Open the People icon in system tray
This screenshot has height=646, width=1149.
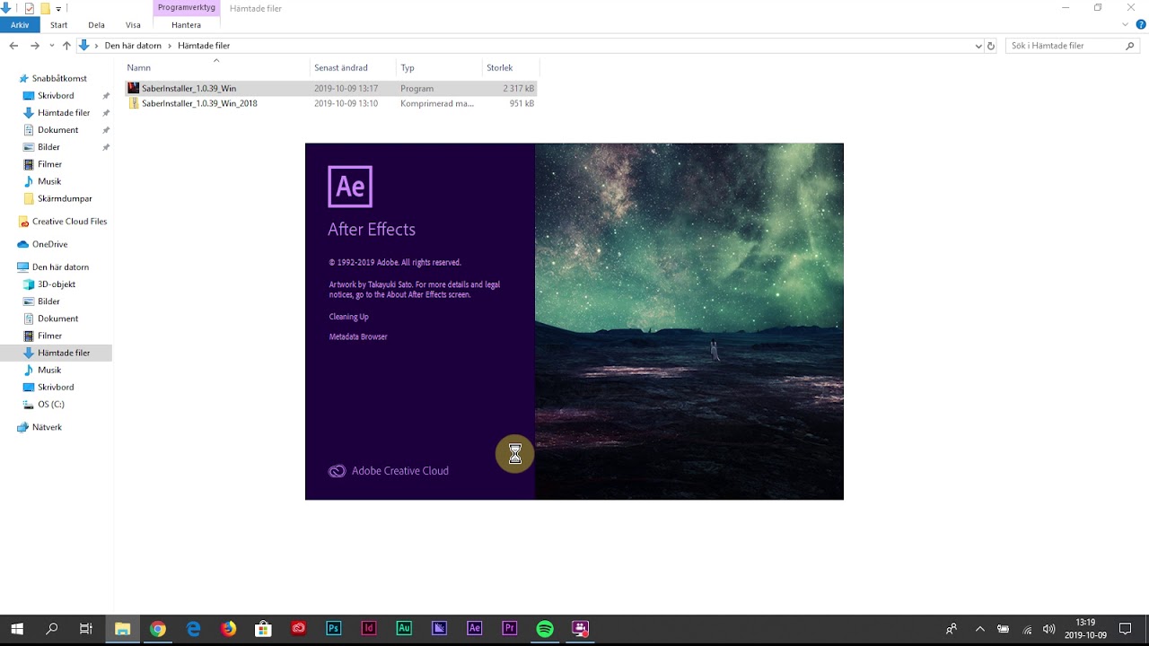pyautogui.click(x=952, y=629)
